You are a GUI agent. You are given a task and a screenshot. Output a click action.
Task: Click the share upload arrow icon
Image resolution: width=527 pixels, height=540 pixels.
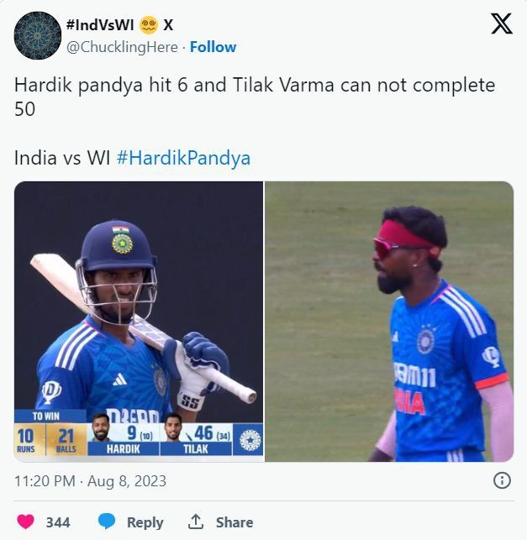[x=196, y=522]
